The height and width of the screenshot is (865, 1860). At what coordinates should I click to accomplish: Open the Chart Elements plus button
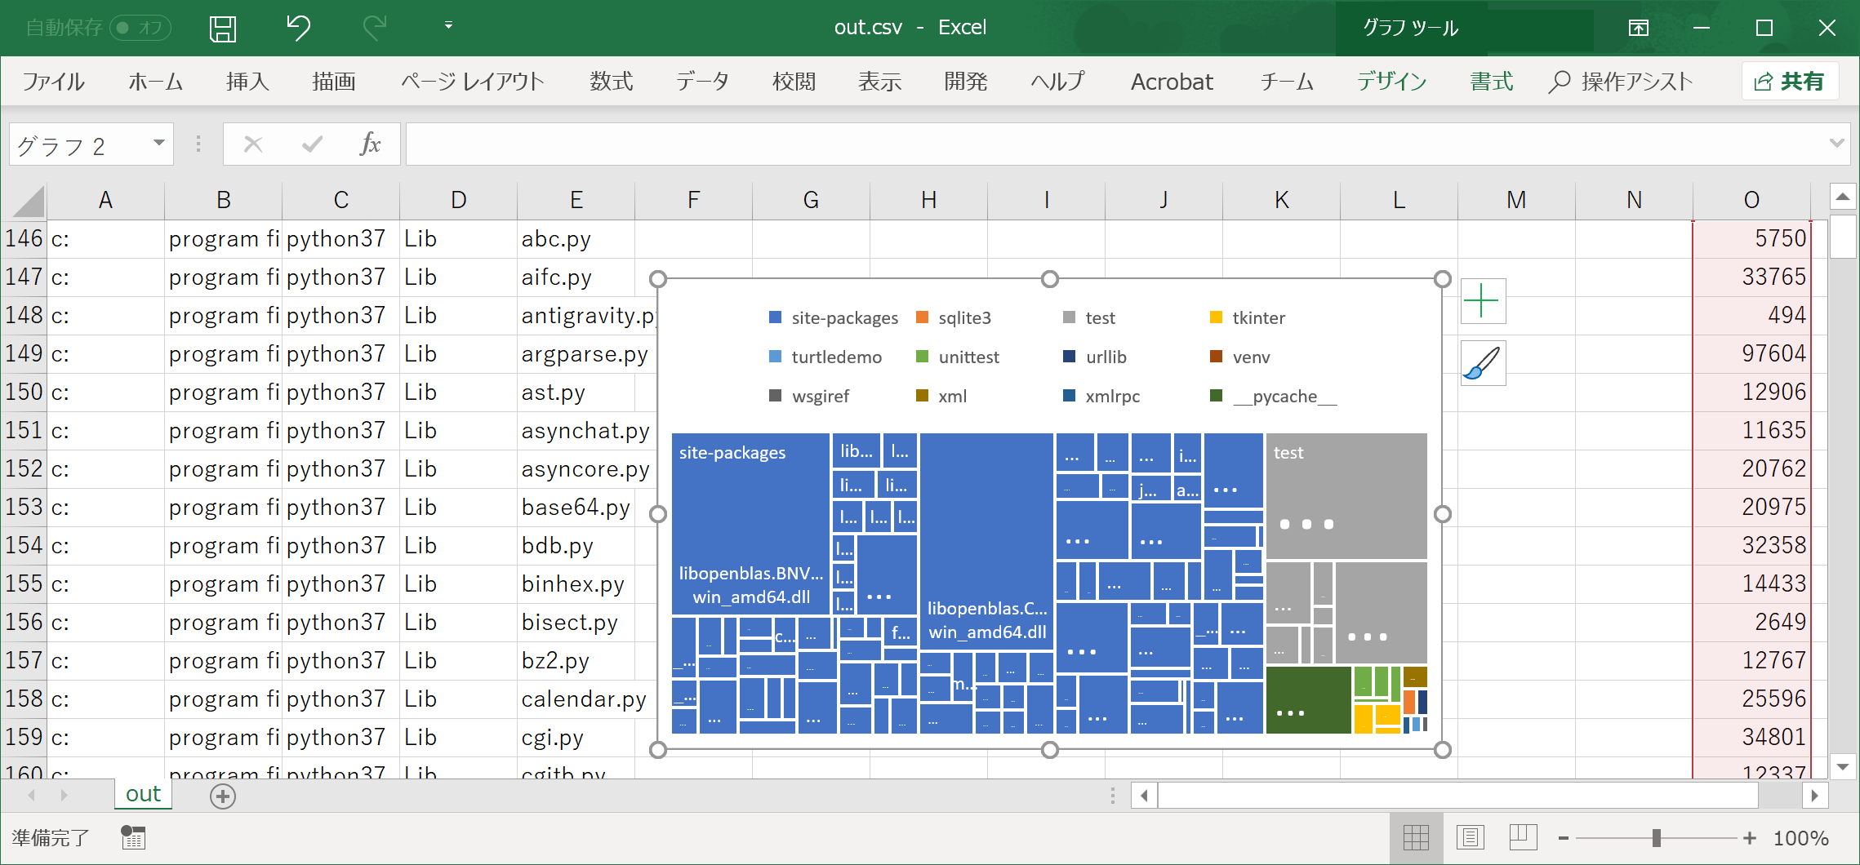coord(1482,301)
